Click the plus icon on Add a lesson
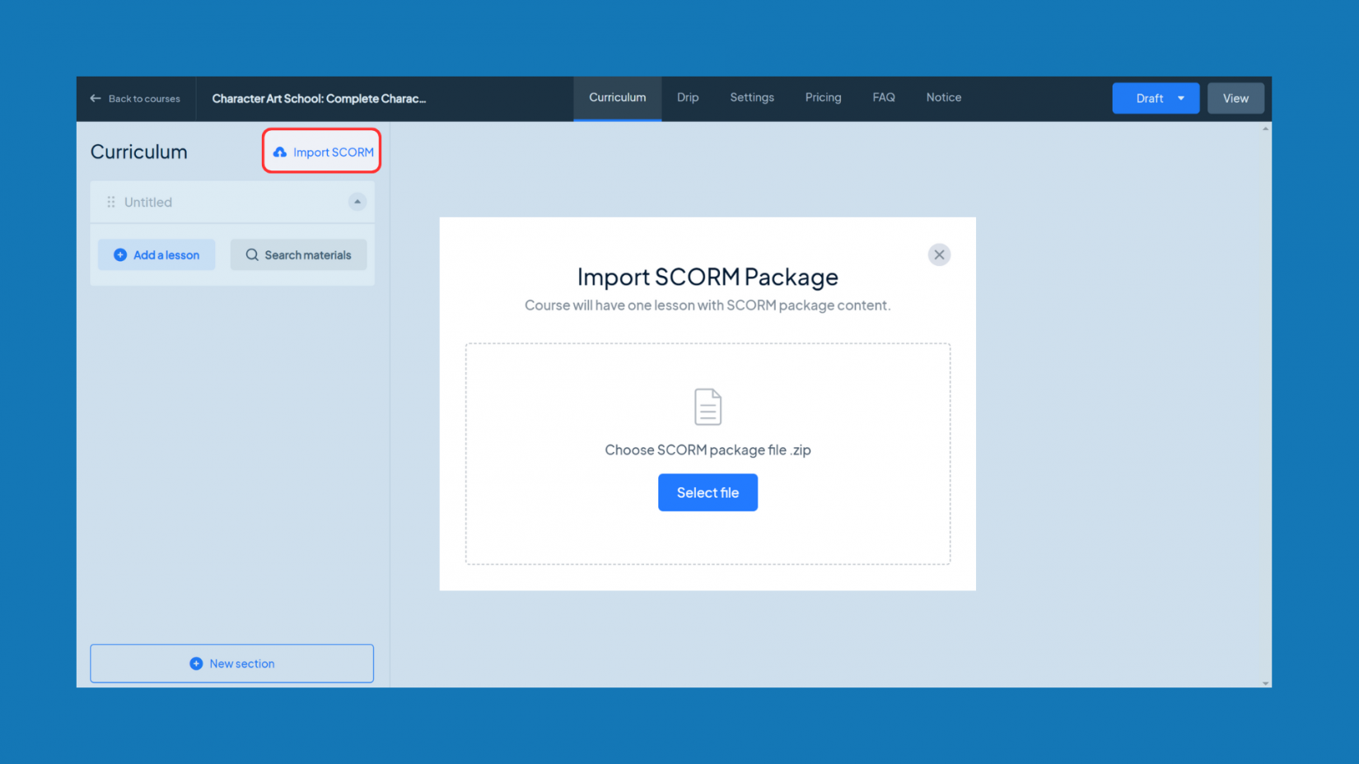The height and width of the screenshot is (764, 1359). click(x=120, y=254)
